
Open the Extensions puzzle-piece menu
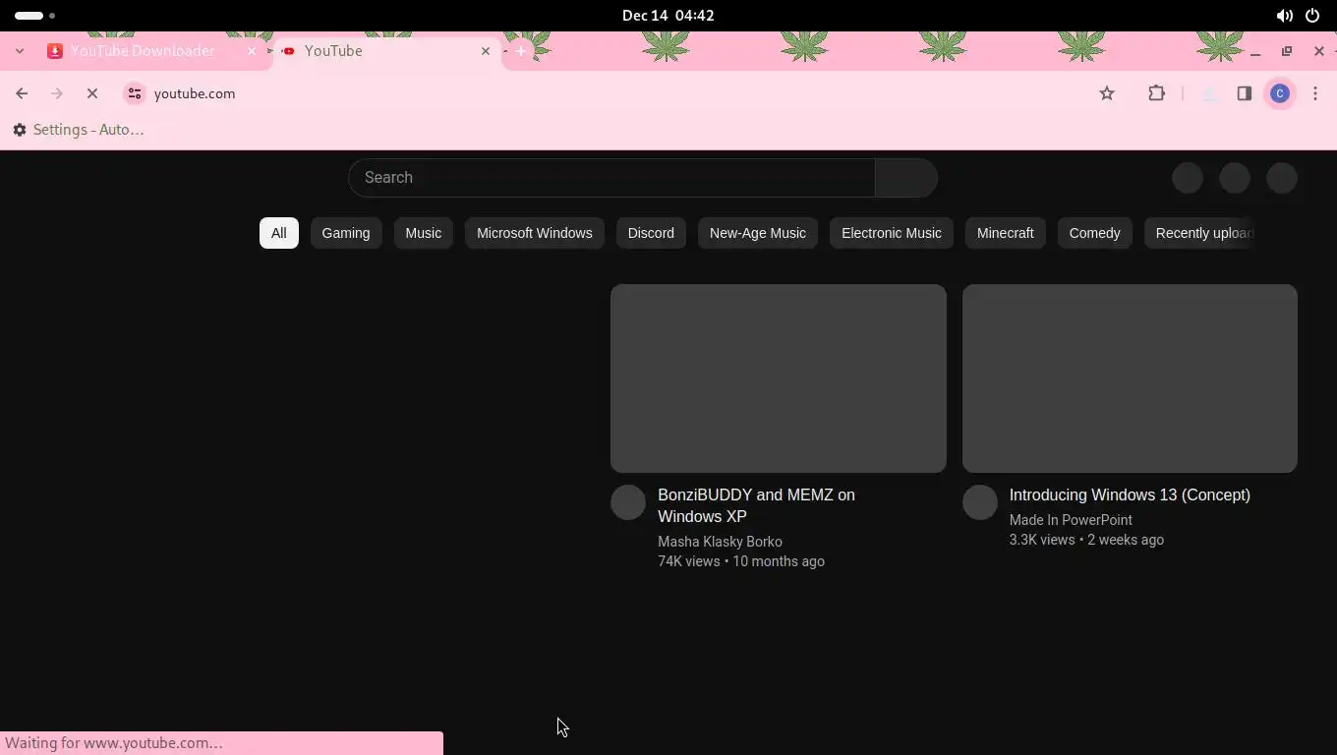tap(1156, 93)
